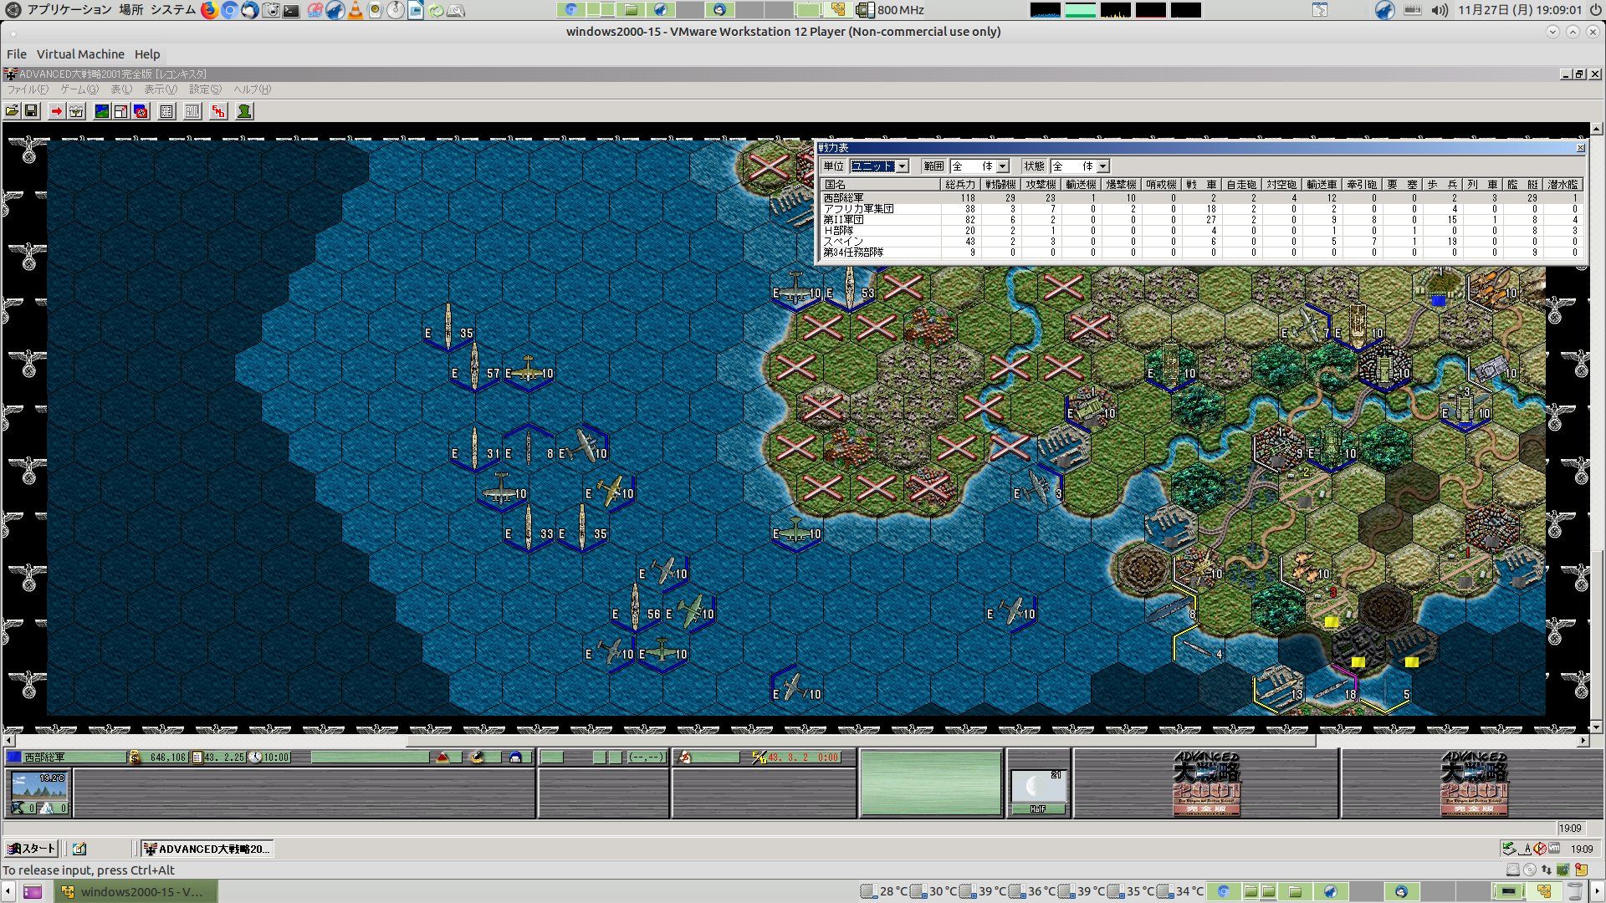The image size is (1606, 903).
Task: Click the red volcano-shaped status icon
Action: pyautogui.click(x=443, y=758)
